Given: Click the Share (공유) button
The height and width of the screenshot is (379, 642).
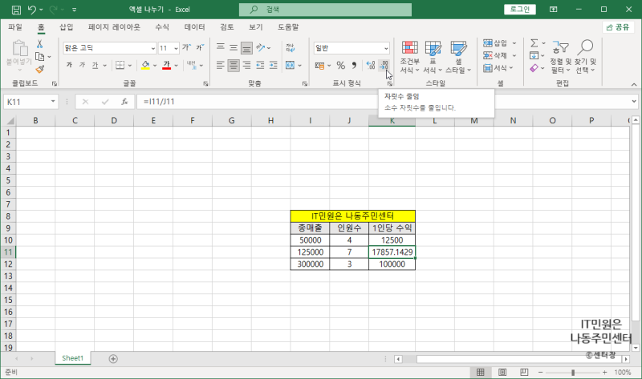Looking at the screenshot, I should (x=618, y=27).
